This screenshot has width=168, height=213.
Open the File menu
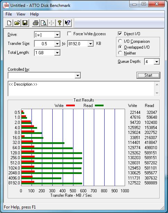click(9, 14)
